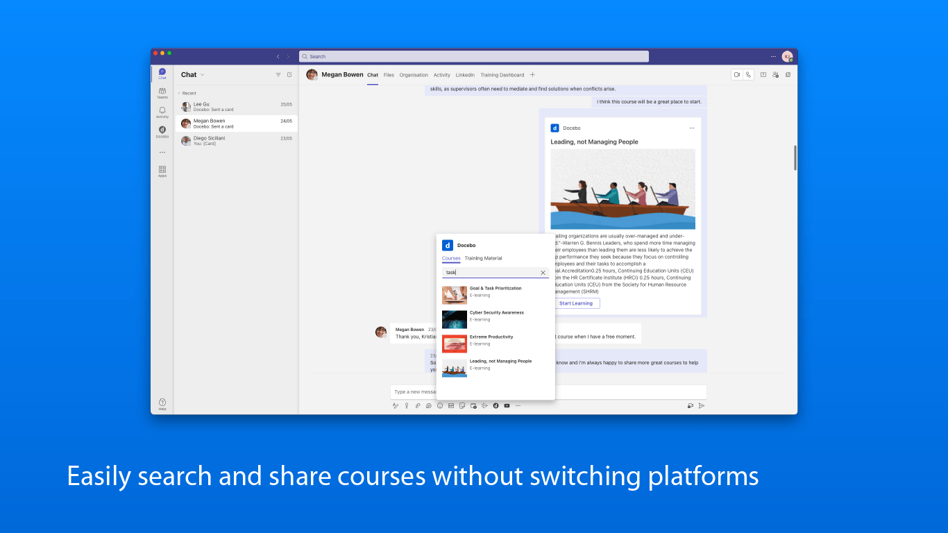Filter the chat list
Screen dimensions: 948x533
click(x=278, y=74)
